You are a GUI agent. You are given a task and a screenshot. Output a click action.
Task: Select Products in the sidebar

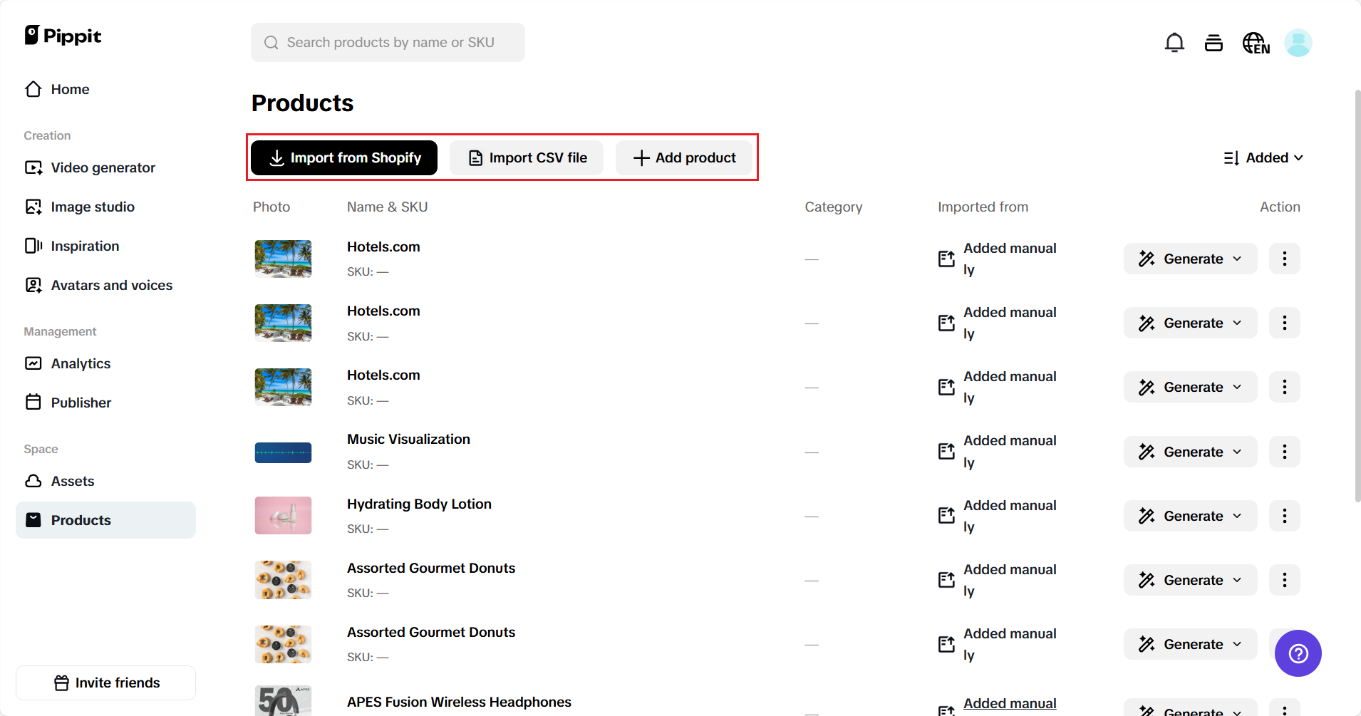point(81,520)
